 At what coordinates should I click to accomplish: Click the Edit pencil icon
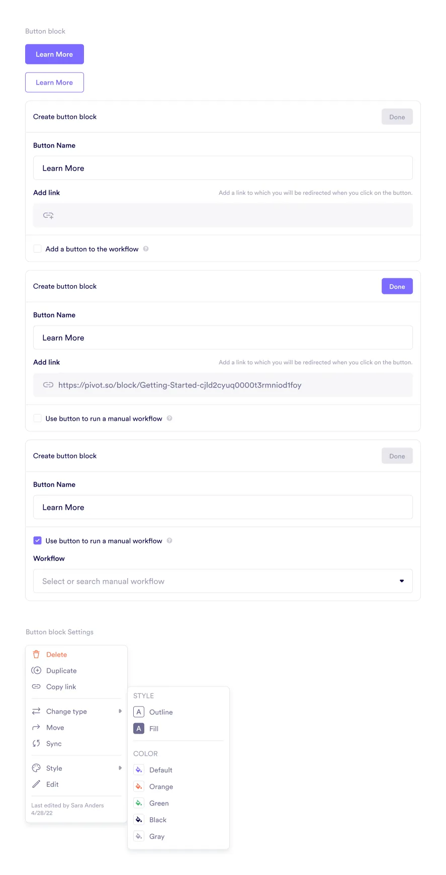tap(36, 784)
